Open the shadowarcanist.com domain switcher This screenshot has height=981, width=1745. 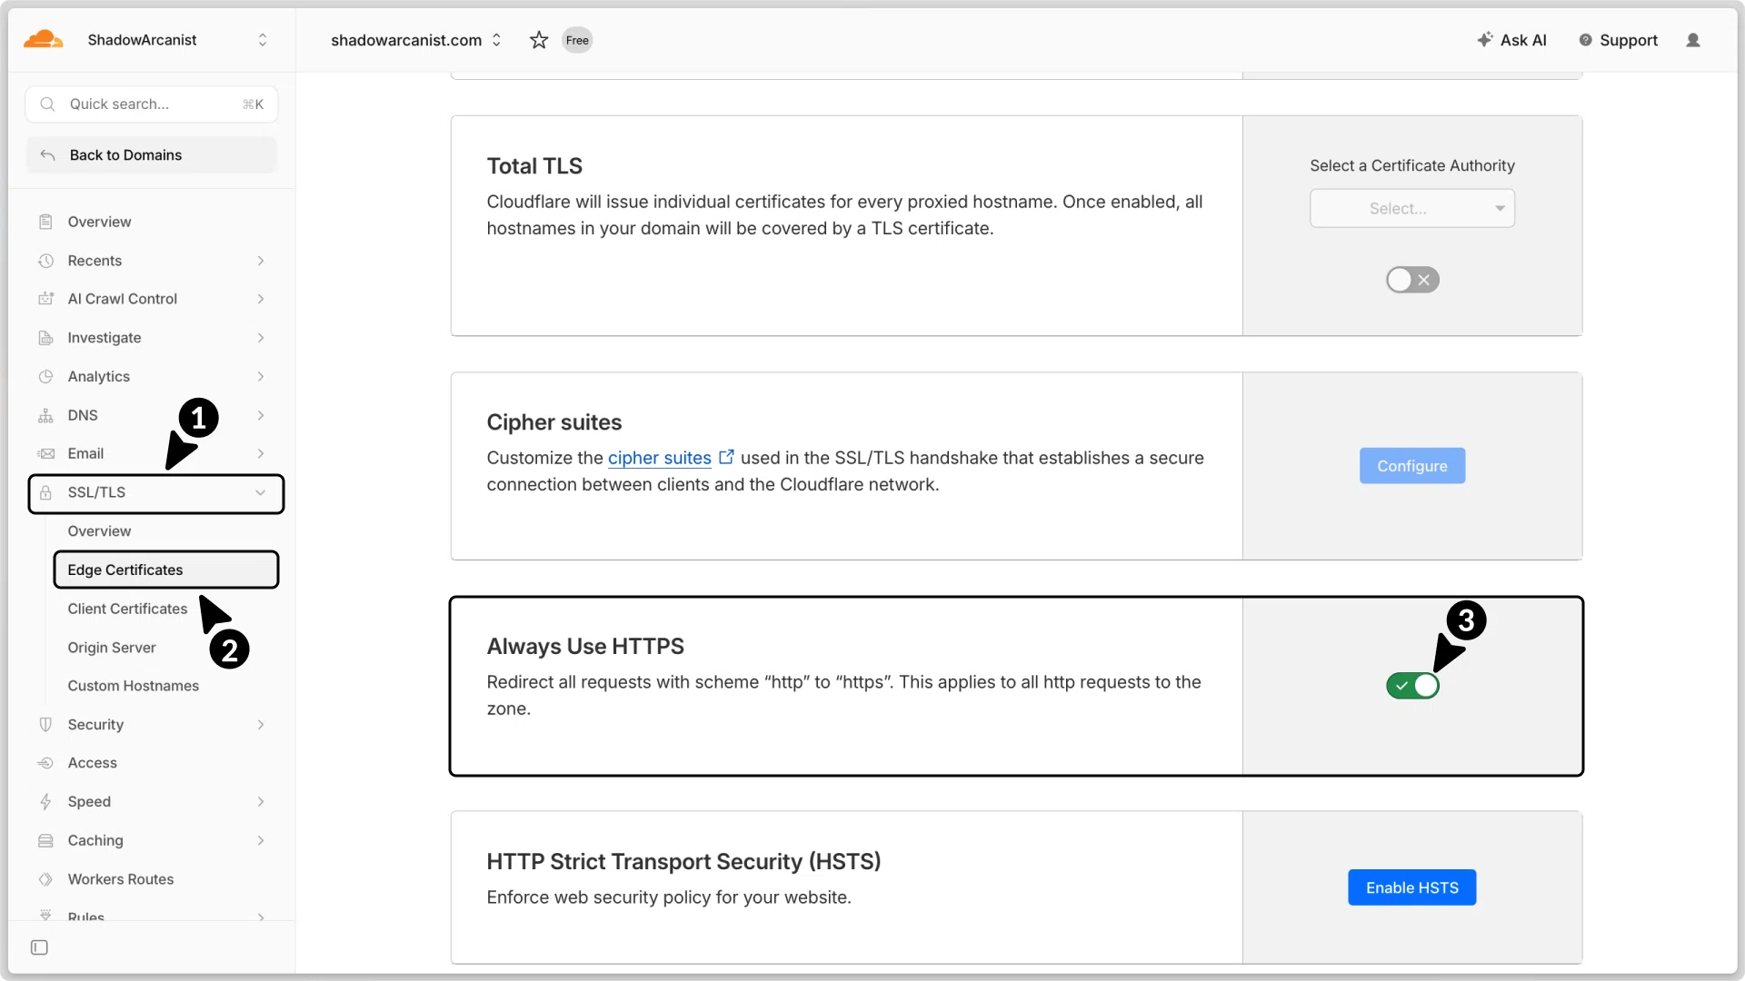coord(496,40)
